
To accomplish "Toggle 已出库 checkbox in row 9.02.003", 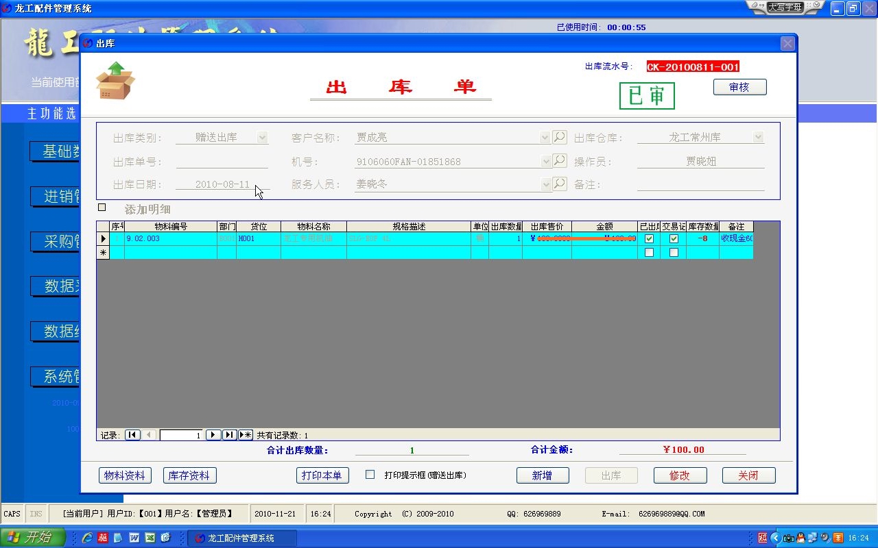I will click(649, 239).
